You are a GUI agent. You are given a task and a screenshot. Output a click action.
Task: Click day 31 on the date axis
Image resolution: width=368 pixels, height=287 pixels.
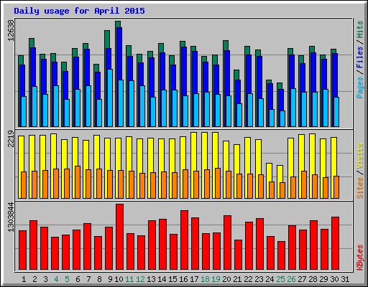pyautogui.click(x=345, y=279)
